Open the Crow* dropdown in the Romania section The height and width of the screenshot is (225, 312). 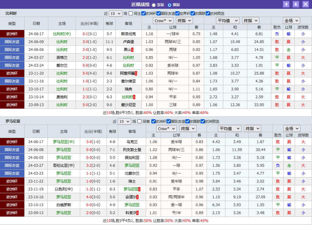tap(166, 128)
